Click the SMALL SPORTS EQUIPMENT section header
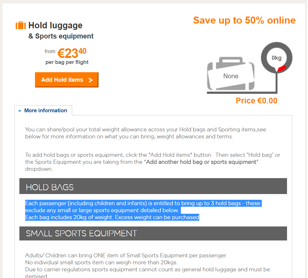 click(x=153, y=233)
